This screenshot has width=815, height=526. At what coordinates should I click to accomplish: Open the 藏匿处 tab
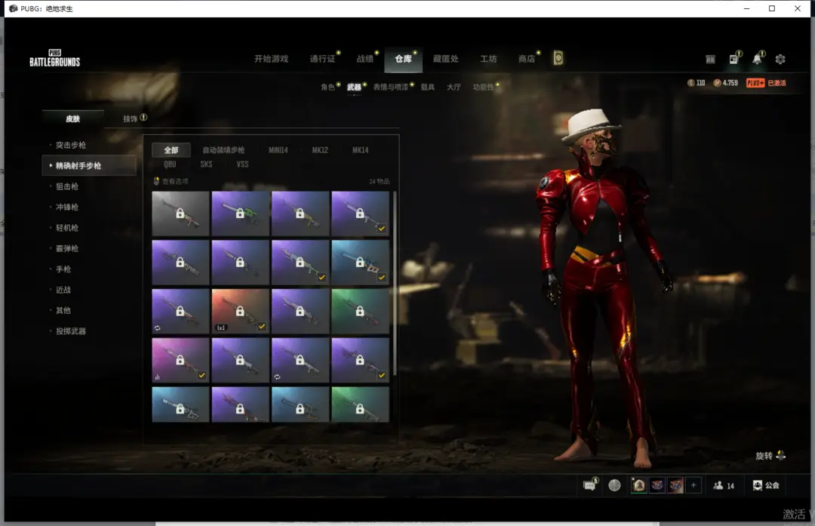pyautogui.click(x=445, y=59)
